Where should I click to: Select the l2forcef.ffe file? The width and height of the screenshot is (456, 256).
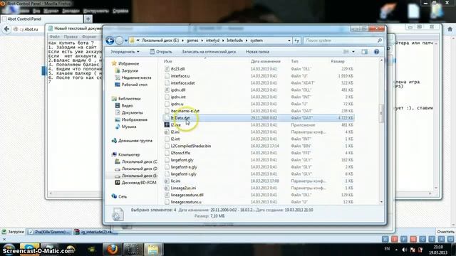point(180,153)
